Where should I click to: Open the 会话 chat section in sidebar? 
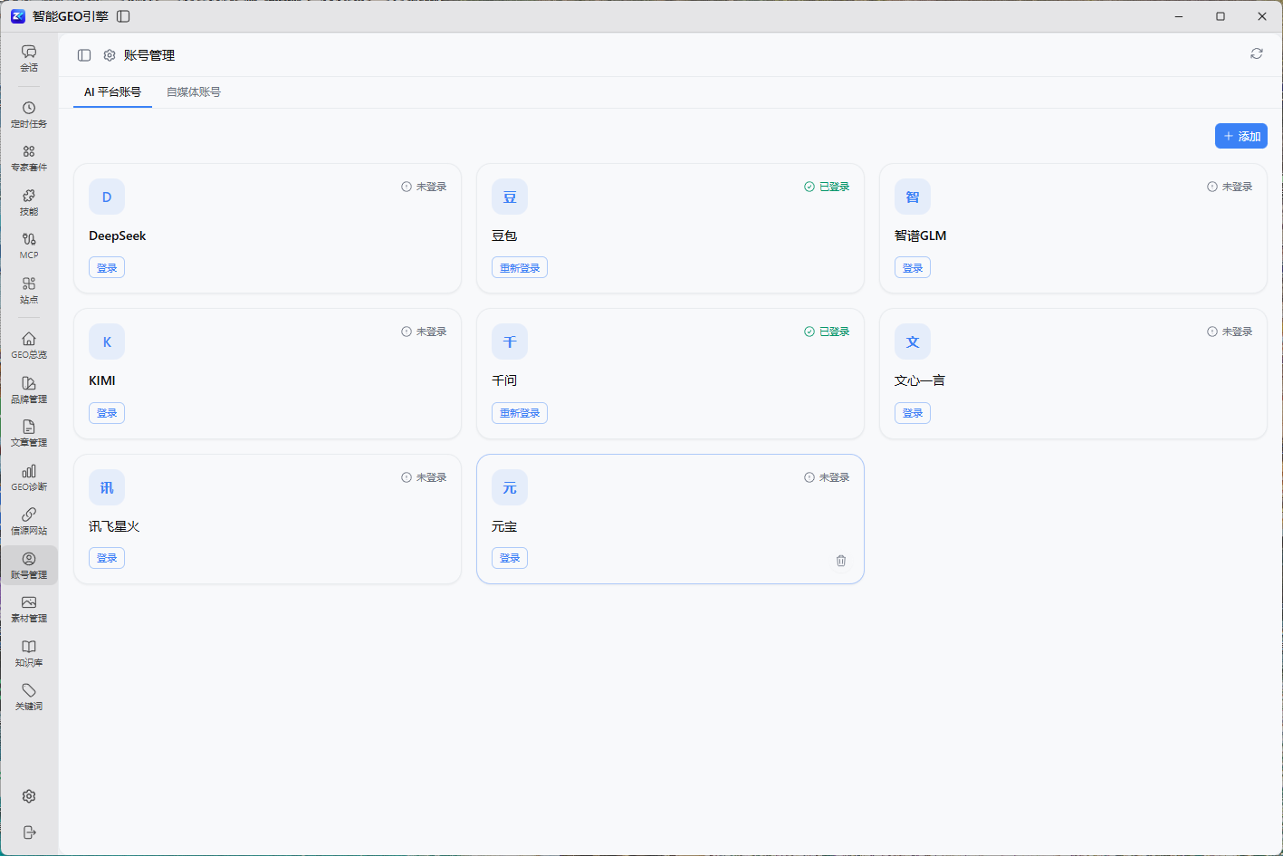click(29, 58)
